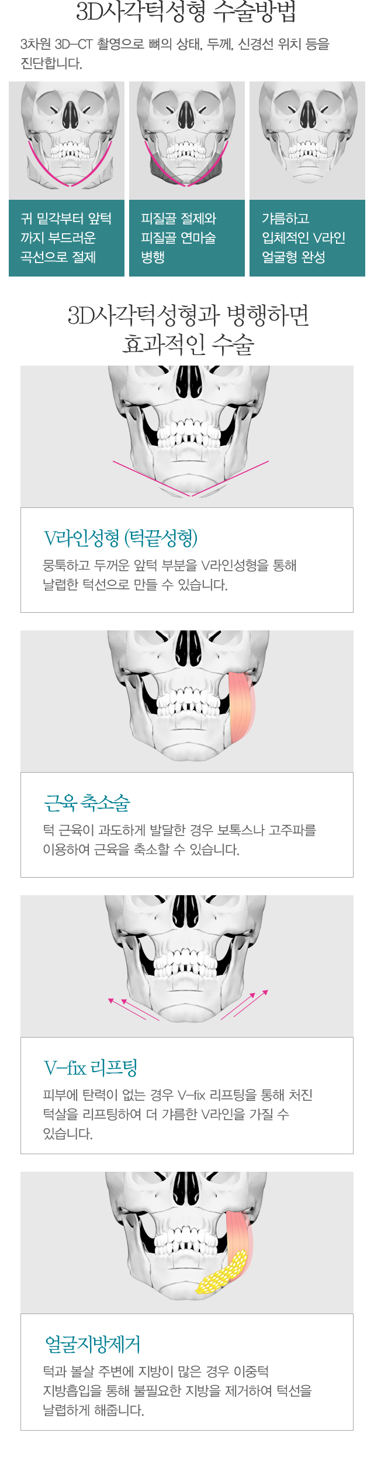The width and height of the screenshot is (374, 1460).
Task: Click the facial fat removal description paragraph
Action: [178, 1390]
